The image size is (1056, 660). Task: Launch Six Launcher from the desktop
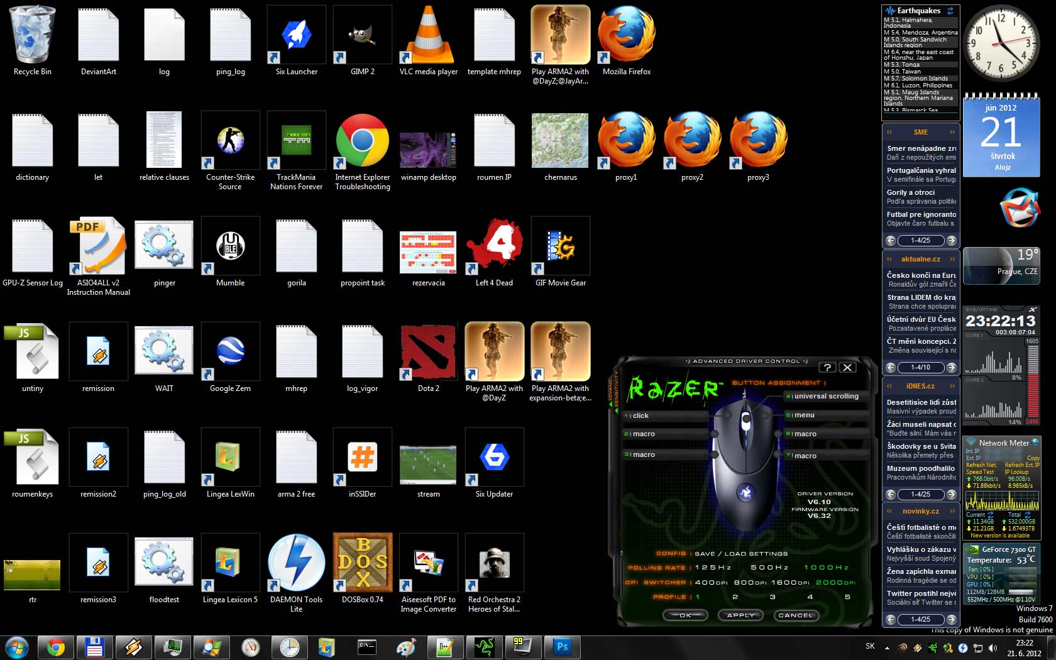297,40
